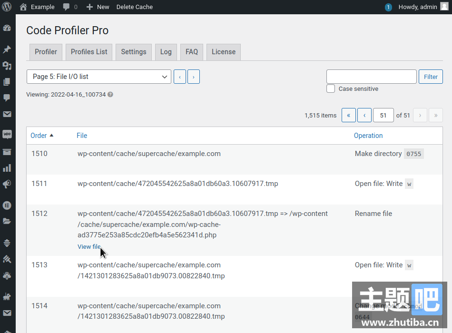Open the Dashboard sidebar icon
Screen dimensions: 452x333
point(7,28)
